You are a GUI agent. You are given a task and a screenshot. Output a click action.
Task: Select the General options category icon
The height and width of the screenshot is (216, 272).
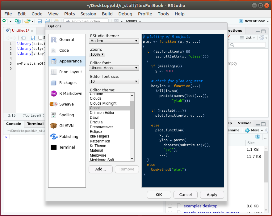pyautogui.click(x=54, y=40)
